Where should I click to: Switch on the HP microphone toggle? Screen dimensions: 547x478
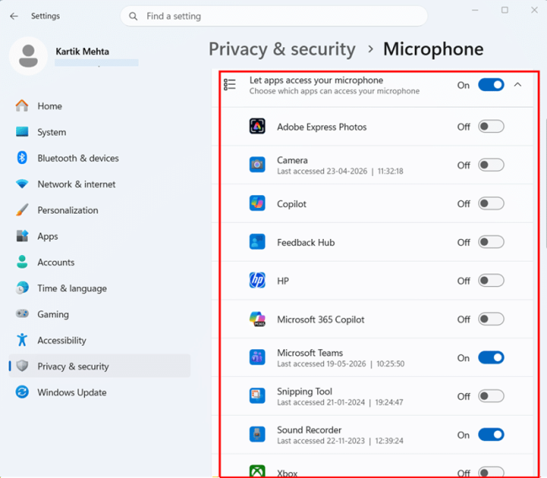click(491, 280)
